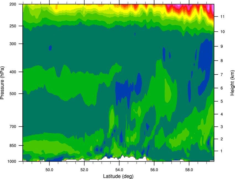The height and width of the screenshot is (179, 235).
Task: Pick the 10 km height label
Action: [x=223, y=32]
